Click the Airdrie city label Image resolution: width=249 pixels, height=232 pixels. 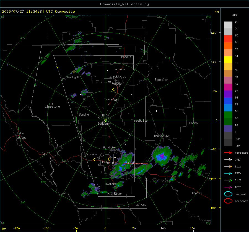(x=109, y=147)
